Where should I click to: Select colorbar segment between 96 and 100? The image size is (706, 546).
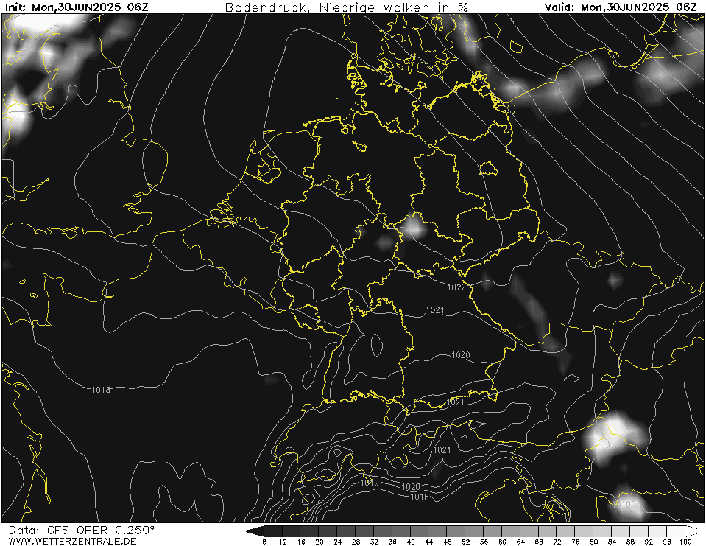677,531
